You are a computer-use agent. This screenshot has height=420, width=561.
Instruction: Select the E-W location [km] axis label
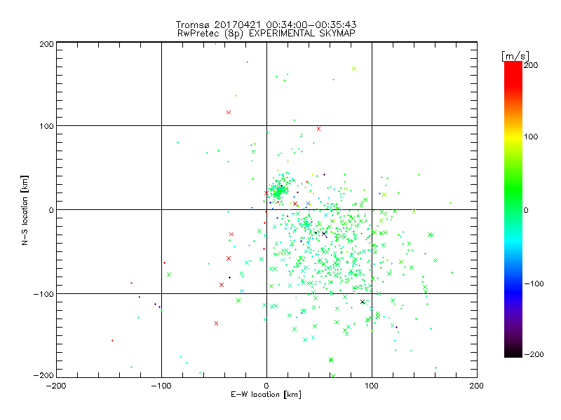(266, 395)
